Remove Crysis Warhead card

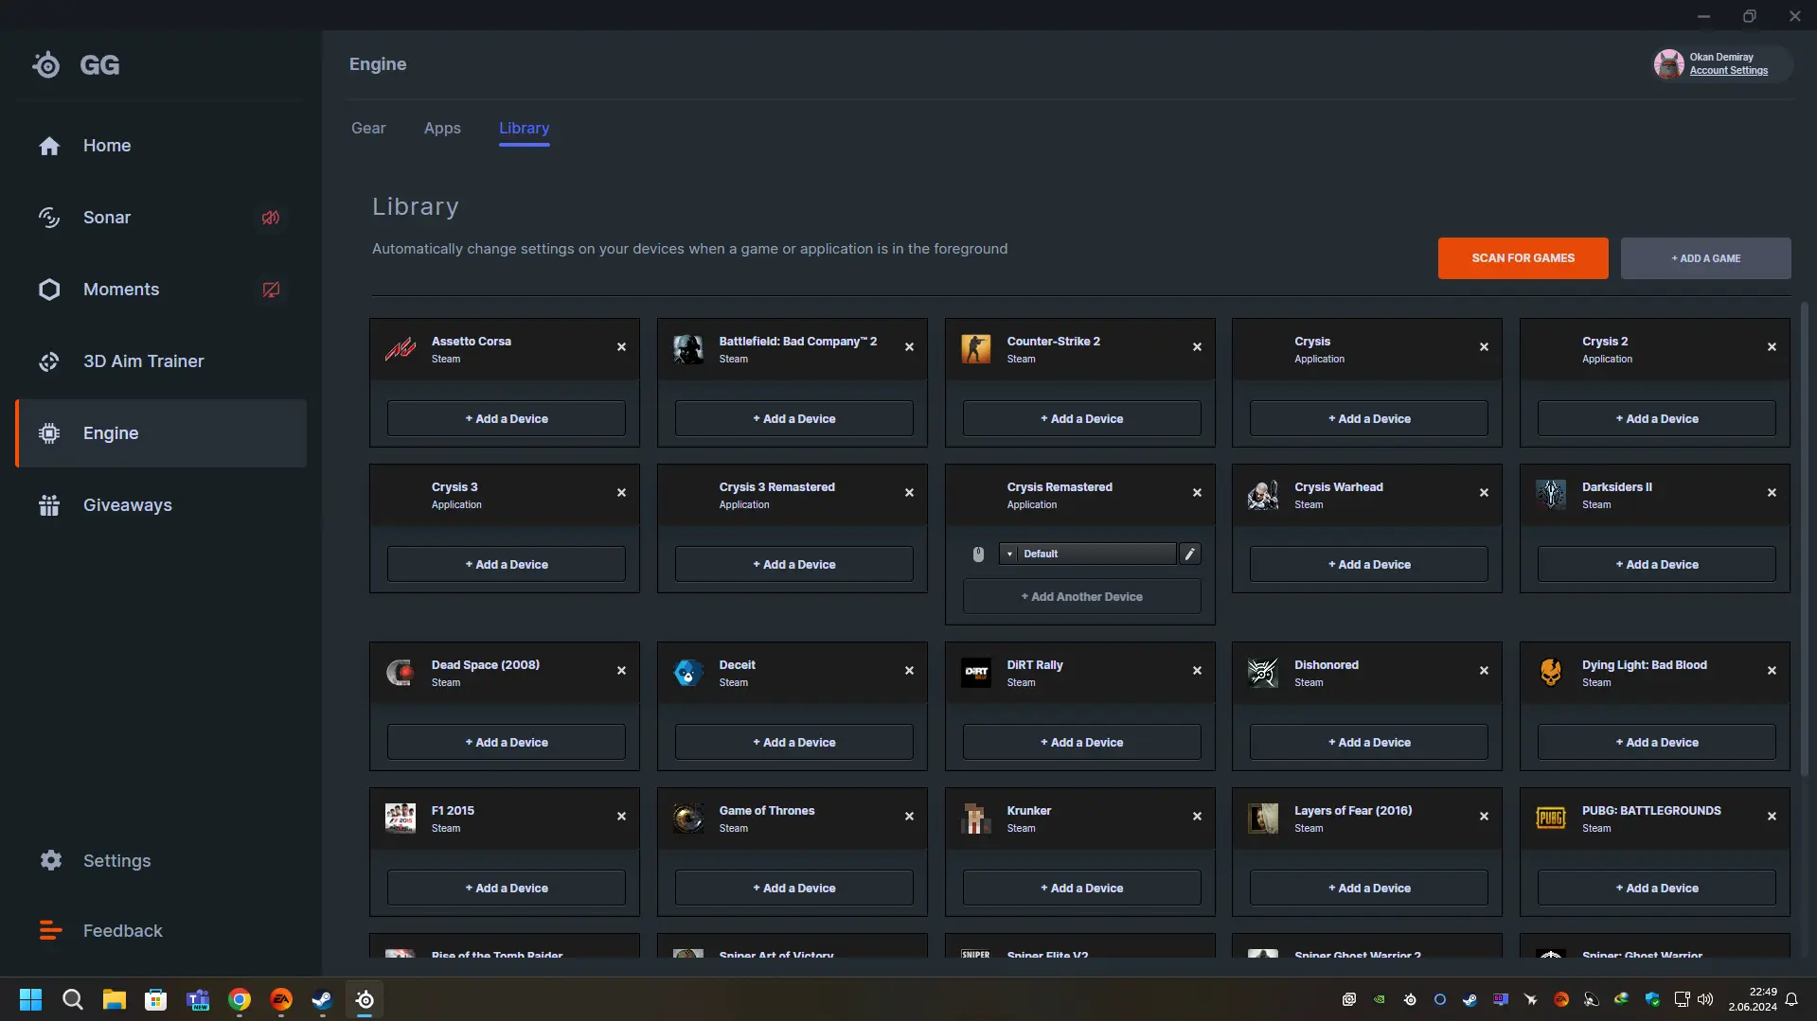point(1484,493)
